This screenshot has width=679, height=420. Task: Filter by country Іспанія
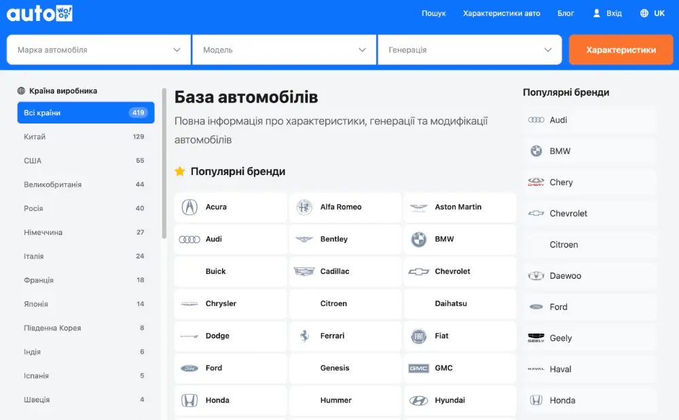click(86, 376)
